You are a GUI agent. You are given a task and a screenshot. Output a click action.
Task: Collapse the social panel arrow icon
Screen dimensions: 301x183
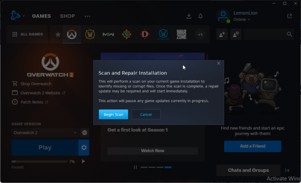click(287, 171)
